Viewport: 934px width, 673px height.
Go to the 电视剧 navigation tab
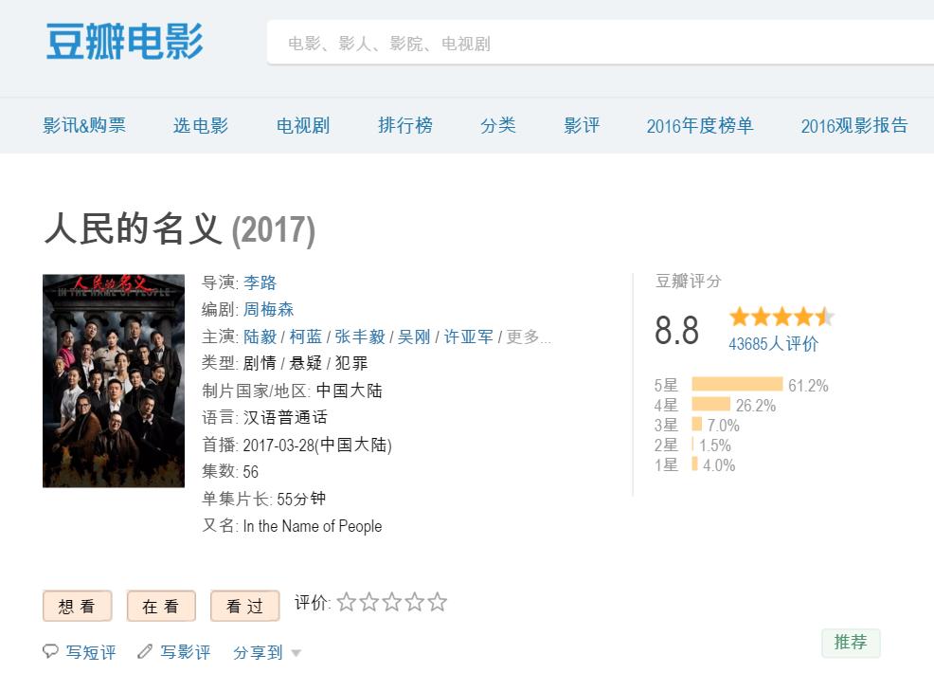coord(303,125)
